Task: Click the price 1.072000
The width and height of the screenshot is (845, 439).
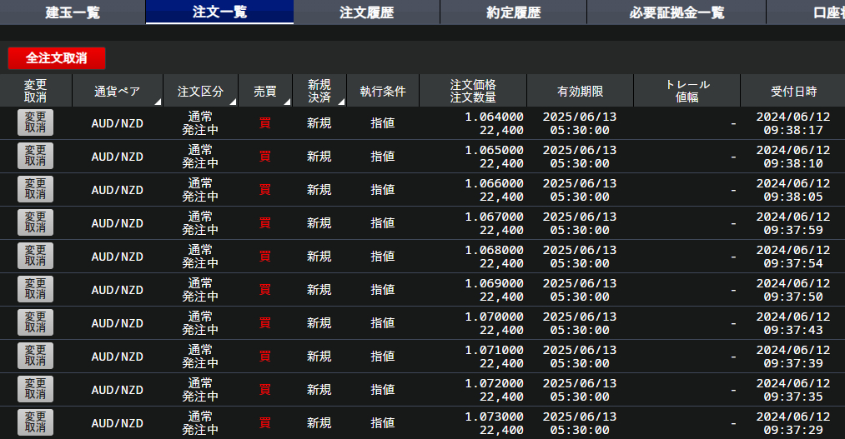Action: click(x=494, y=383)
